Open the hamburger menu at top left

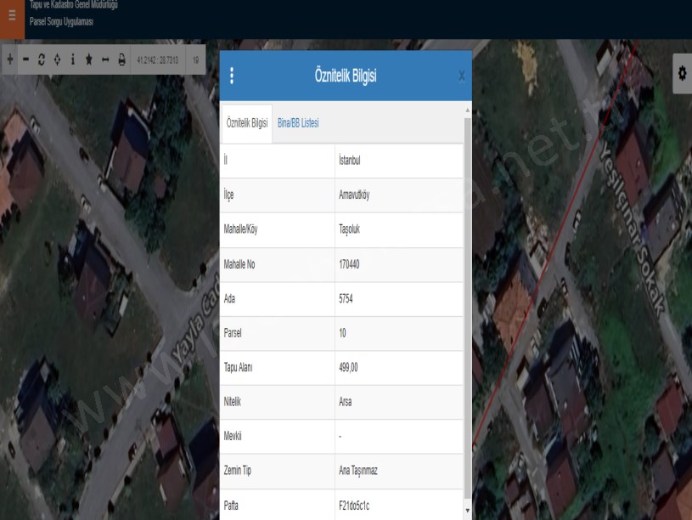[x=12, y=14]
